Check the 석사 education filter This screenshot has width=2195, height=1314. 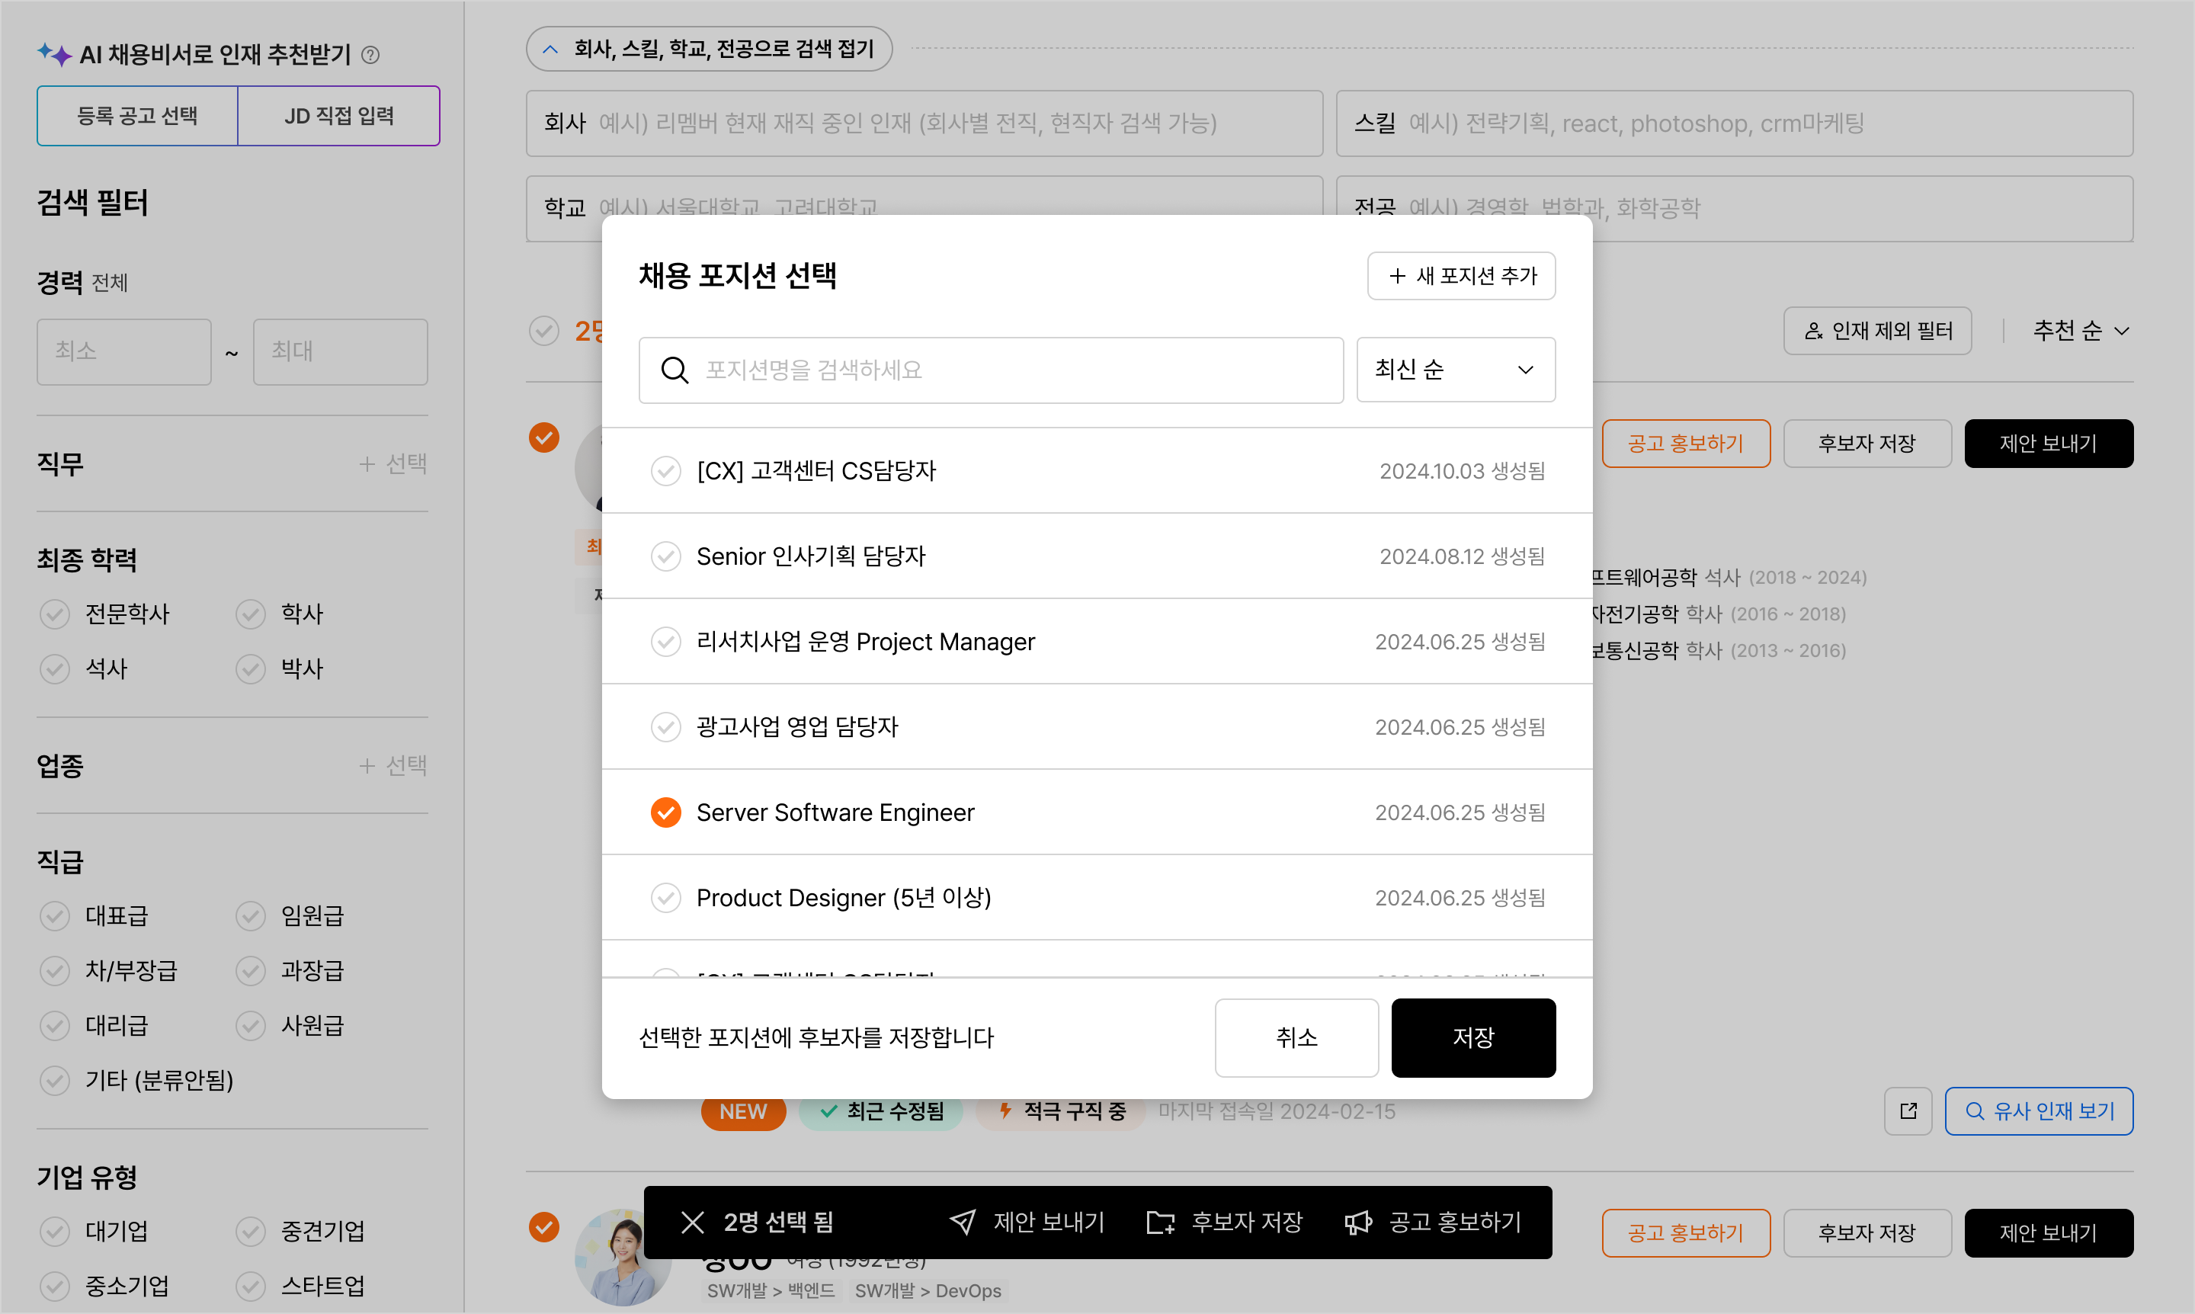coord(55,668)
